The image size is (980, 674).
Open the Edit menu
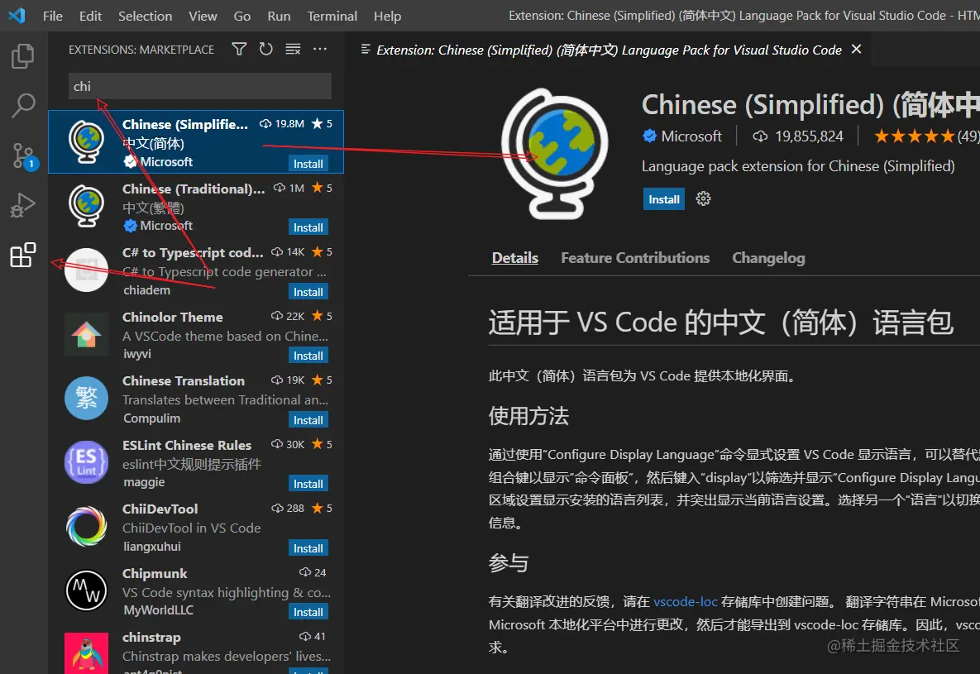[91, 16]
